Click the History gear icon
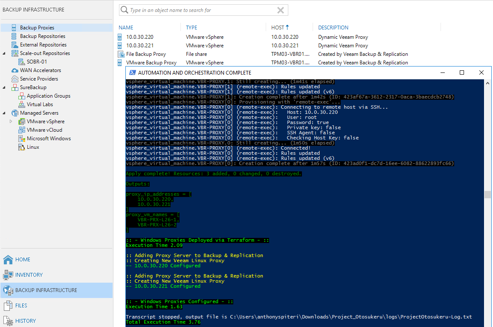The width and height of the screenshot is (493, 327). [x=8, y=321]
